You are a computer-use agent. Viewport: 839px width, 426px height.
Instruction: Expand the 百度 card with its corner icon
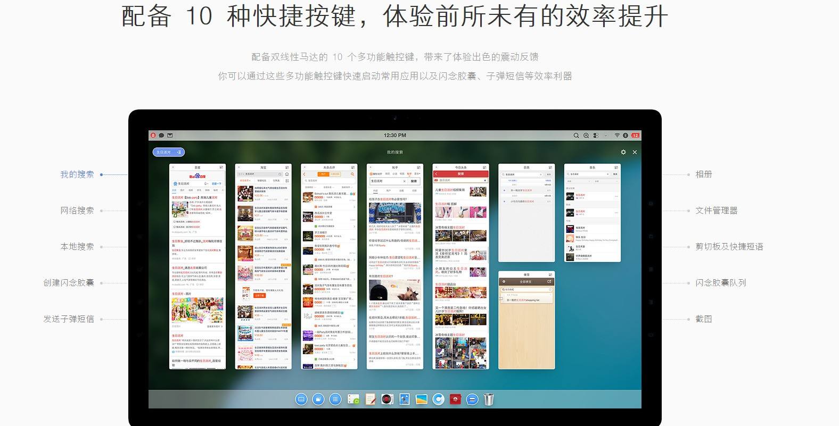(x=221, y=167)
